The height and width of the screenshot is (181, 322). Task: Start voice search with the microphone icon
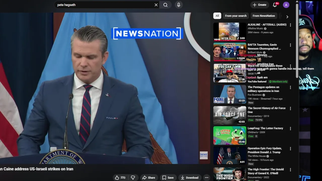(x=179, y=5)
